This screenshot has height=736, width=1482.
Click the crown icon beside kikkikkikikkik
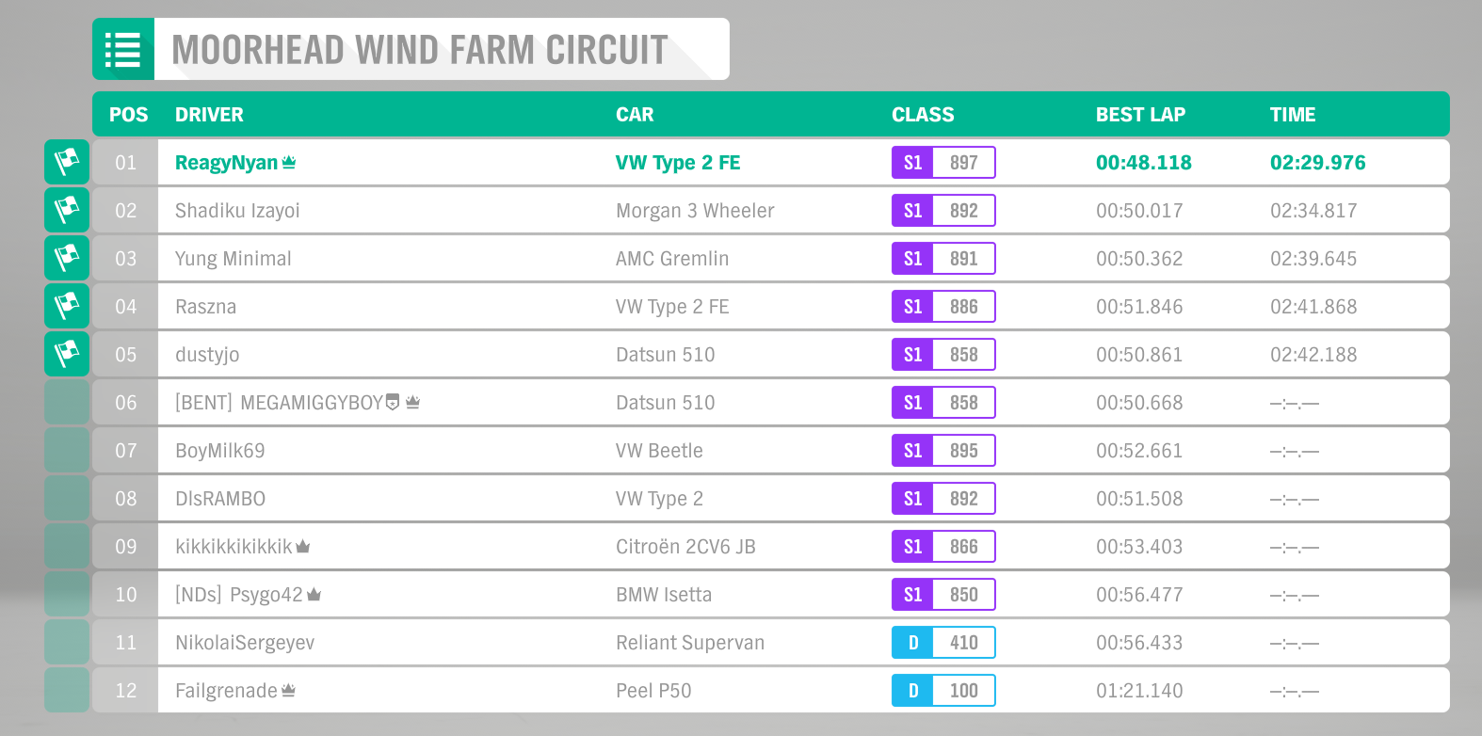point(303,546)
